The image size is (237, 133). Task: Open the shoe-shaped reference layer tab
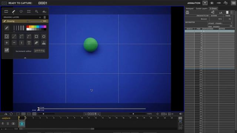click(44, 11)
